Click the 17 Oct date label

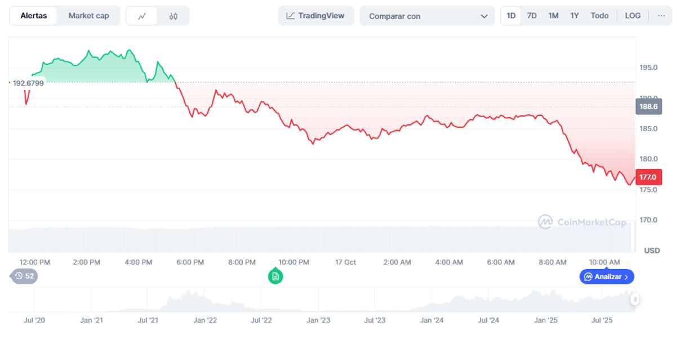[345, 262]
